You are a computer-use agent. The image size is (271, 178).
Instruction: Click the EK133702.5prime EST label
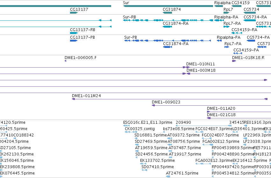coord(157,161)
